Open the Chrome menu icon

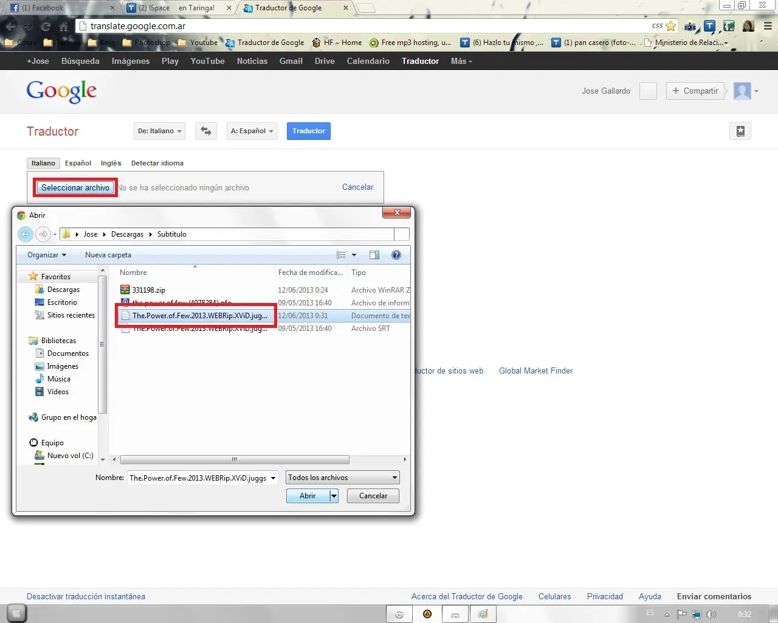tap(768, 26)
